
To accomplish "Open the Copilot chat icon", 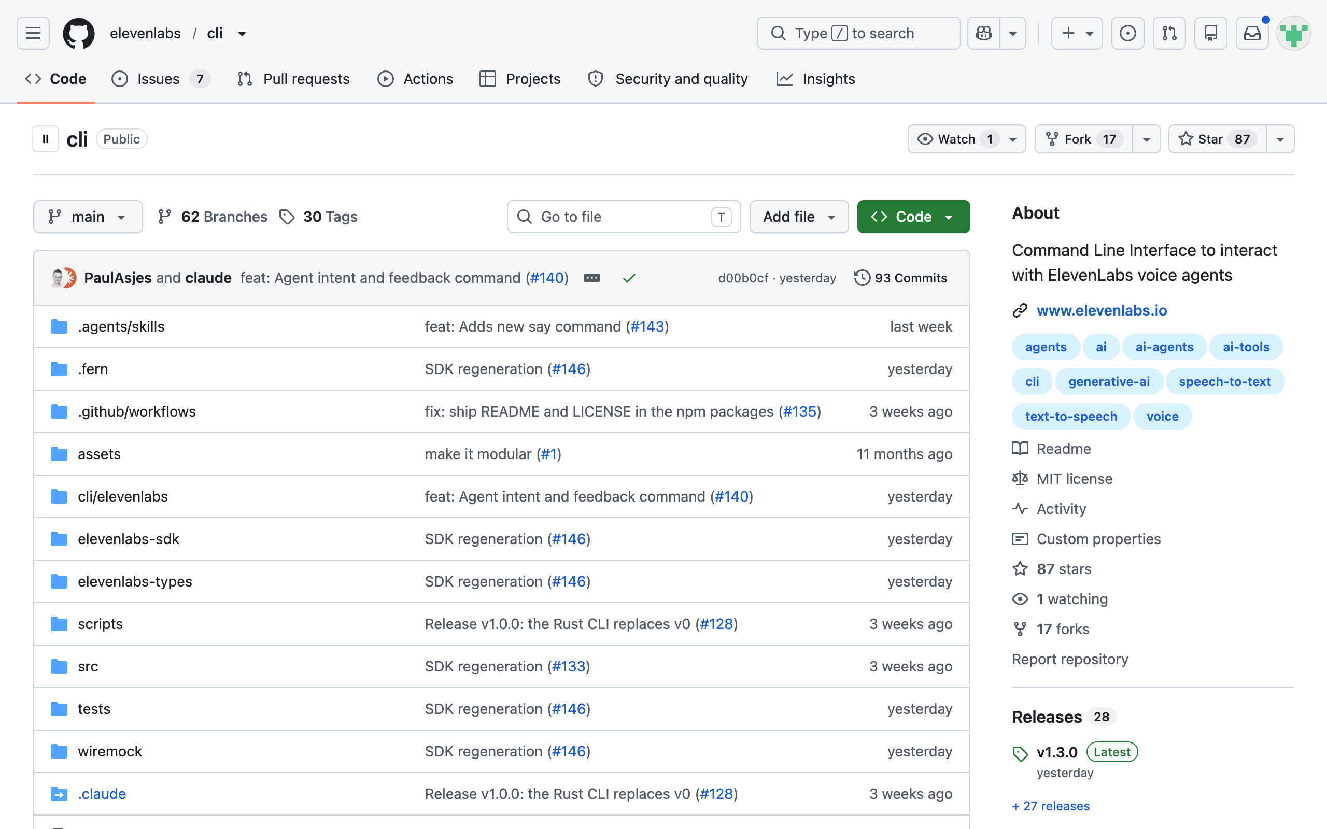I will point(984,34).
